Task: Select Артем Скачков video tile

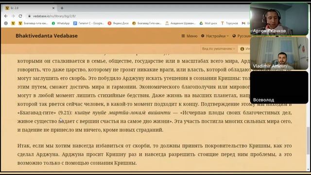Action: (x=279, y=19)
